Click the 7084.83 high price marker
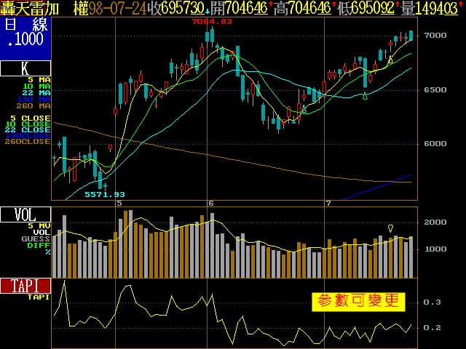466x349 pixels. (x=211, y=22)
